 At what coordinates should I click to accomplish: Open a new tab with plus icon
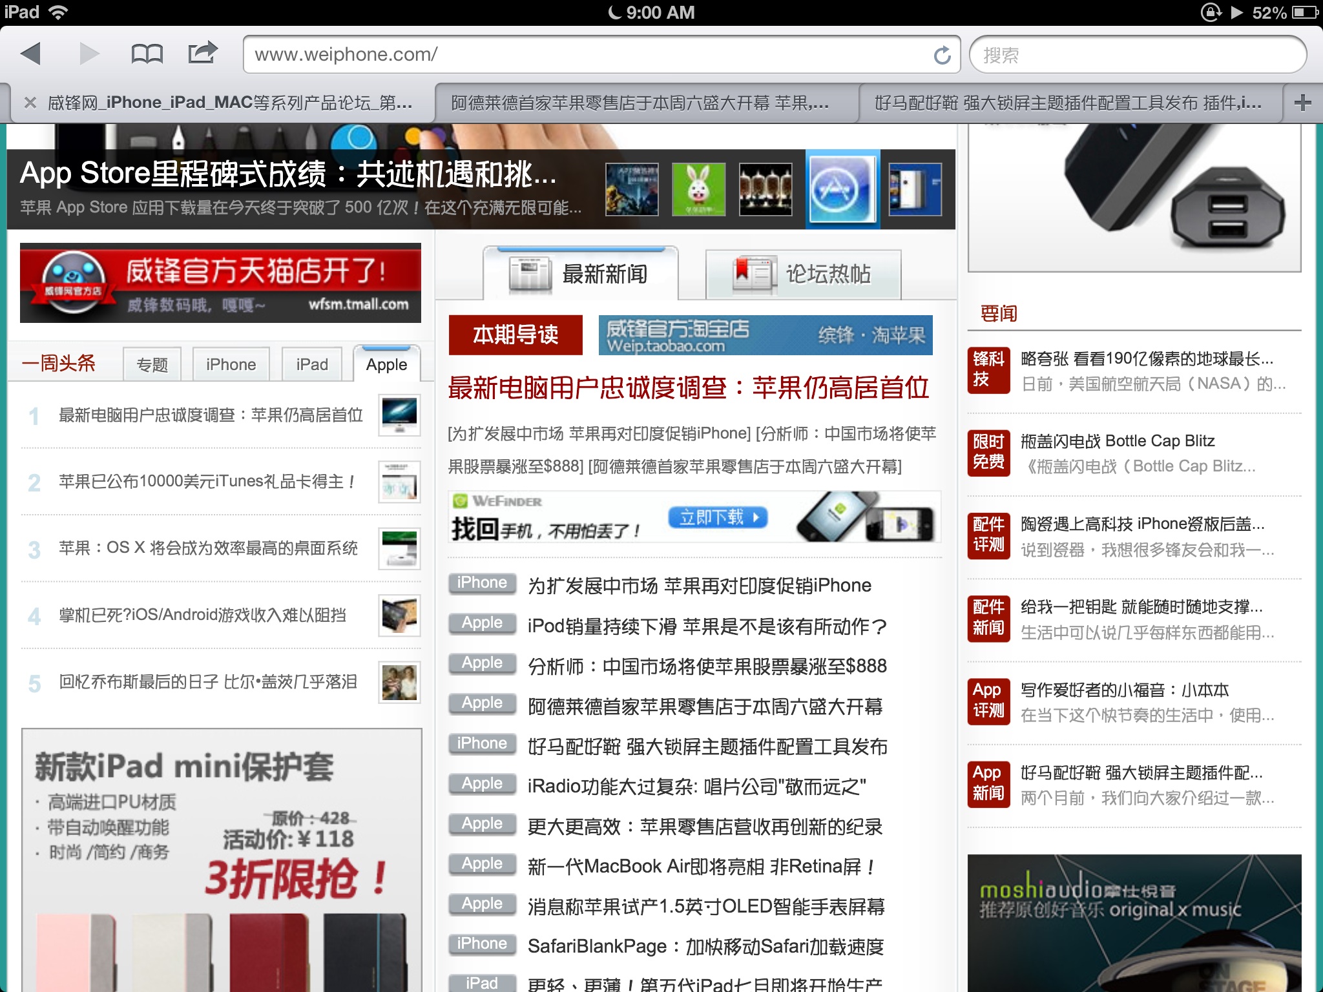pos(1302,103)
